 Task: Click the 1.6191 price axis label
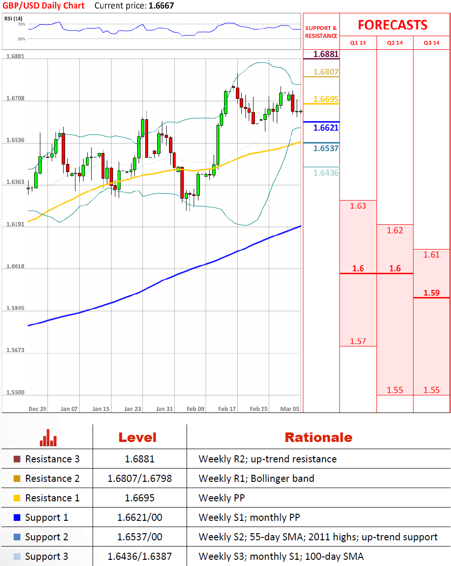[x=16, y=224]
